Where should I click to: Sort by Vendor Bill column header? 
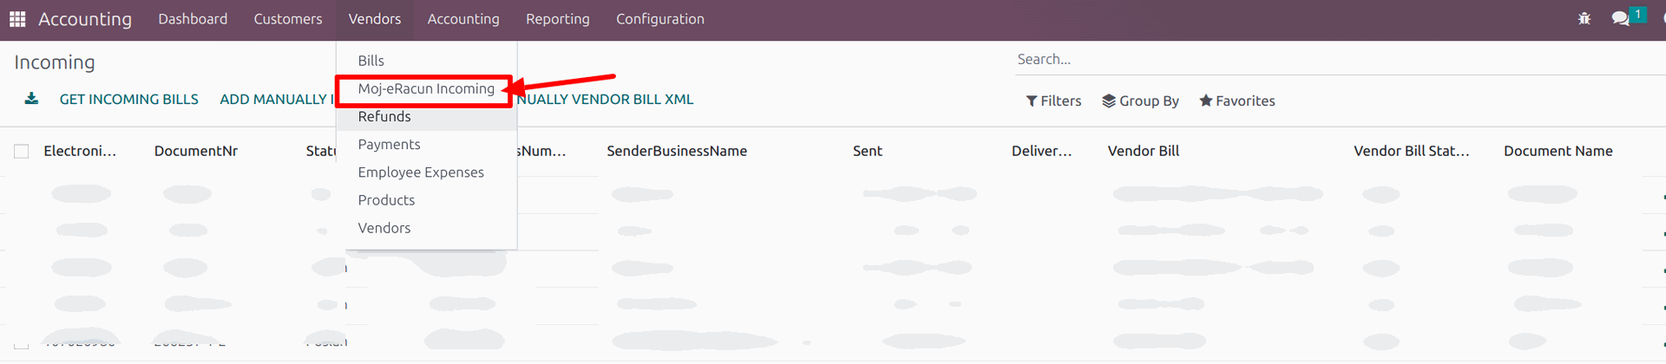coord(1143,151)
